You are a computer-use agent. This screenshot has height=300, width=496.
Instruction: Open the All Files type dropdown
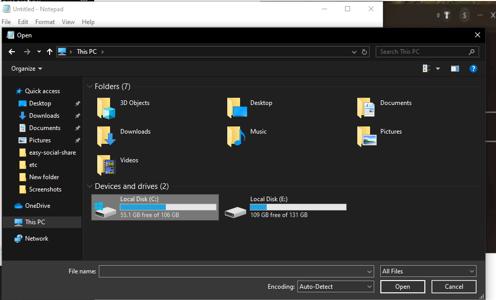click(428, 271)
